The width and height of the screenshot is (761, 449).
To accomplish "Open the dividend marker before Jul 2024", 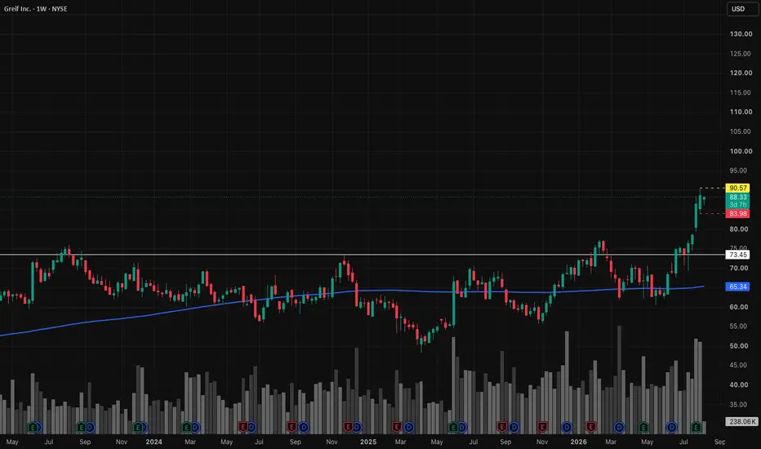I will [x=251, y=427].
